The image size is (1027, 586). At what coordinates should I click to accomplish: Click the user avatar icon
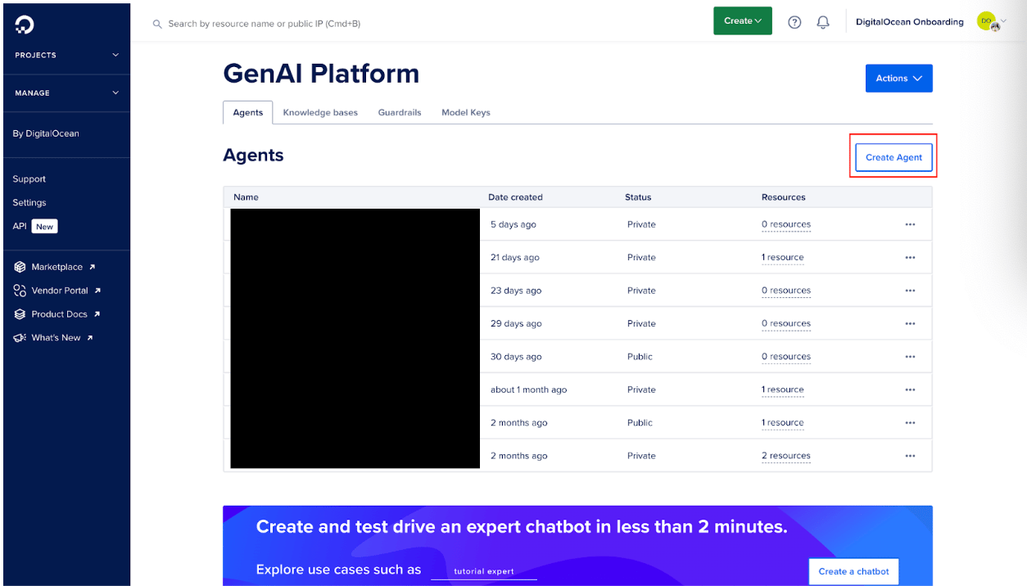(988, 21)
